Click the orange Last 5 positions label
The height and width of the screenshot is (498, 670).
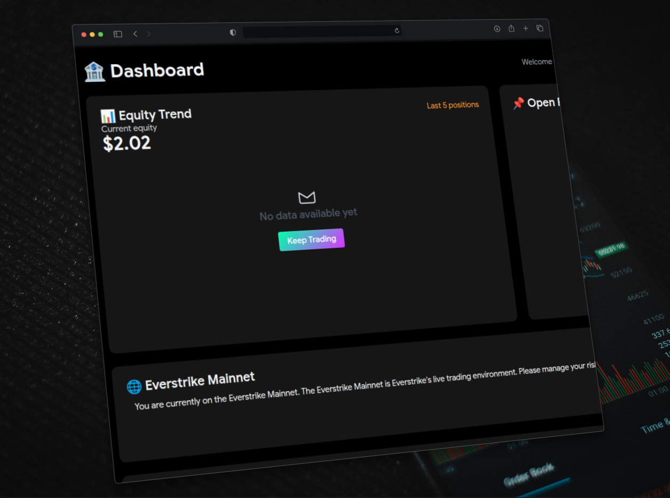point(452,105)
